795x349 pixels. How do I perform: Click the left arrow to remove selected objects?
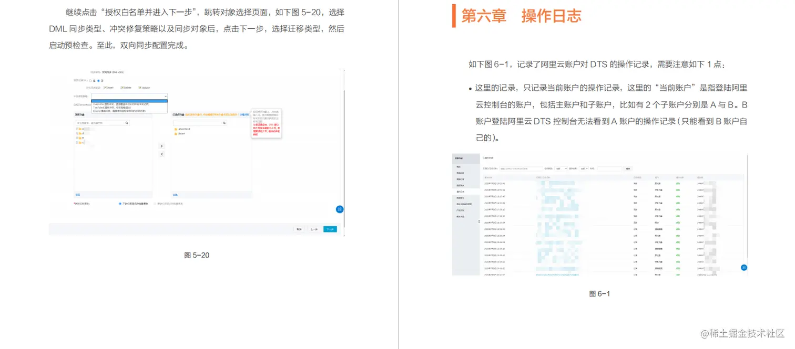point(161,154)
